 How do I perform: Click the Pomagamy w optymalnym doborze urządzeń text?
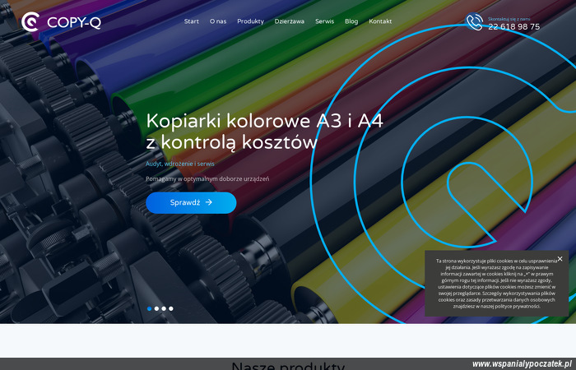click(207, 178)
